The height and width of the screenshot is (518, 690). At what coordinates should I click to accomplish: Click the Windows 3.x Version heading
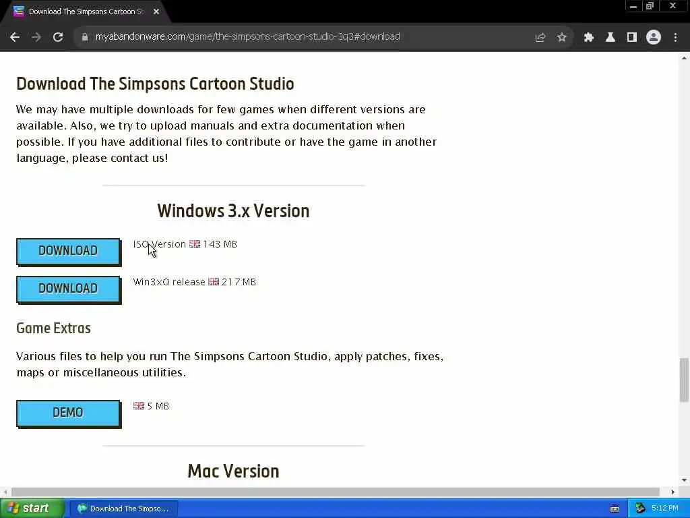pos(233,211)
